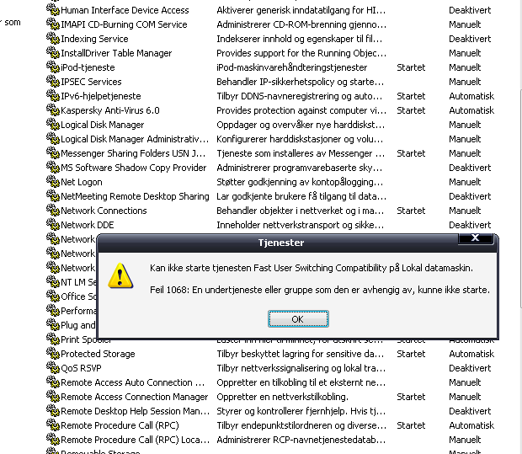The image size is (522, 454).
Task: Click Automatisk startup type of Protected Storage
Action: pos(471,354)
